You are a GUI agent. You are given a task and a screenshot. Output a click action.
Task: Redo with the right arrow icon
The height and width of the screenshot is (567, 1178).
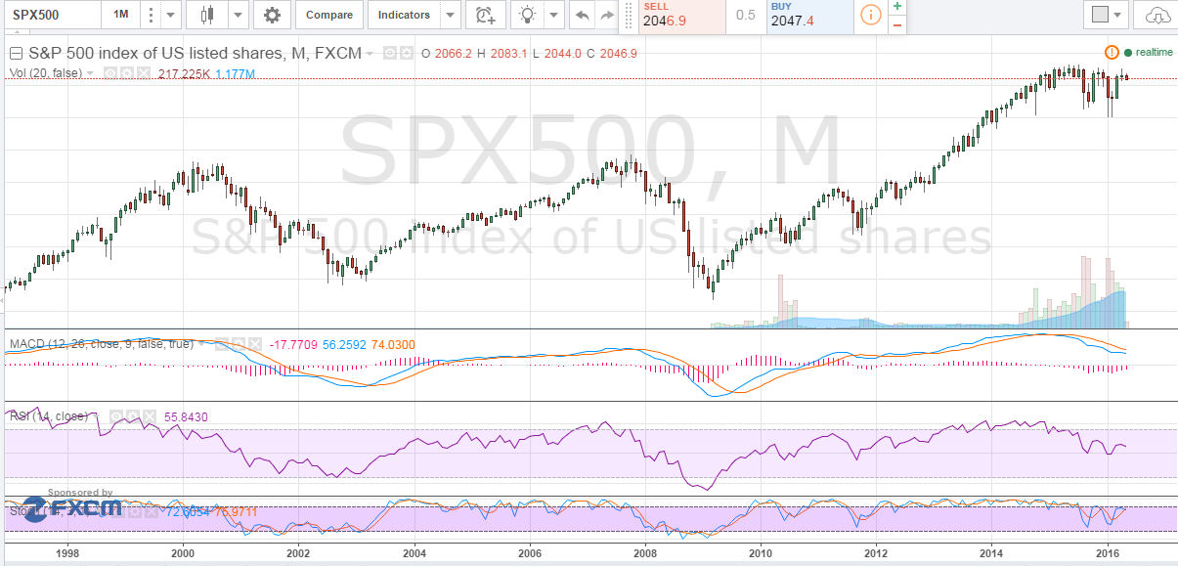coord(607,15)
